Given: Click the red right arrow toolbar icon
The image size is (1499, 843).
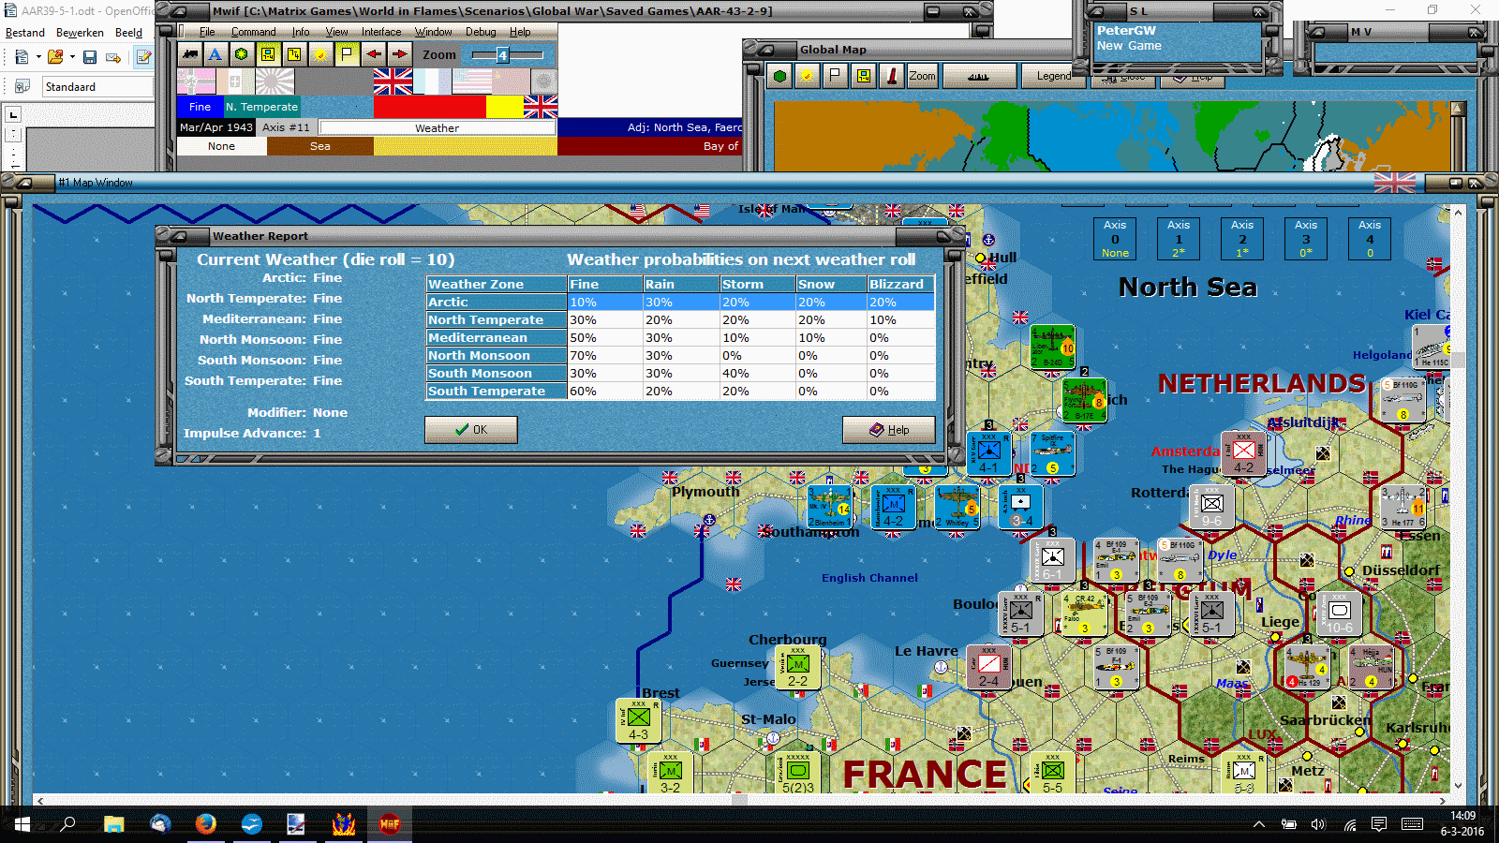Looking at the screenshot, I should pyautogui.click(x=399, y=54).
